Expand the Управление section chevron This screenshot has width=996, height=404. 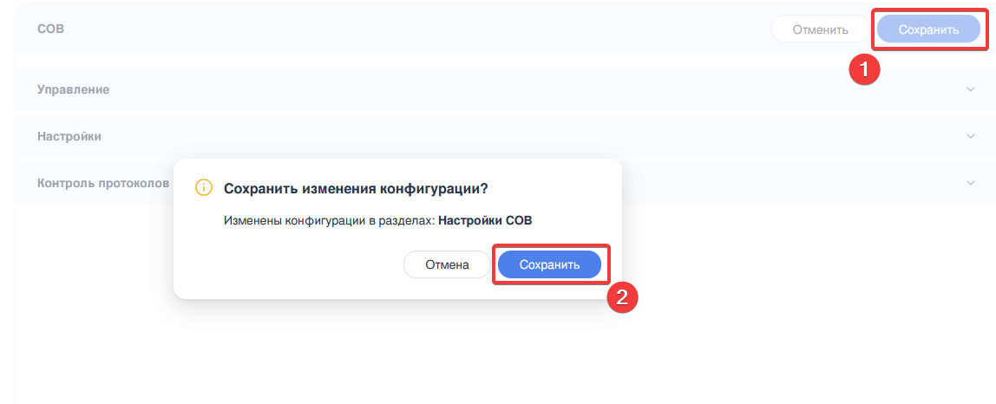pyautogui.click(x=970, y=89)
